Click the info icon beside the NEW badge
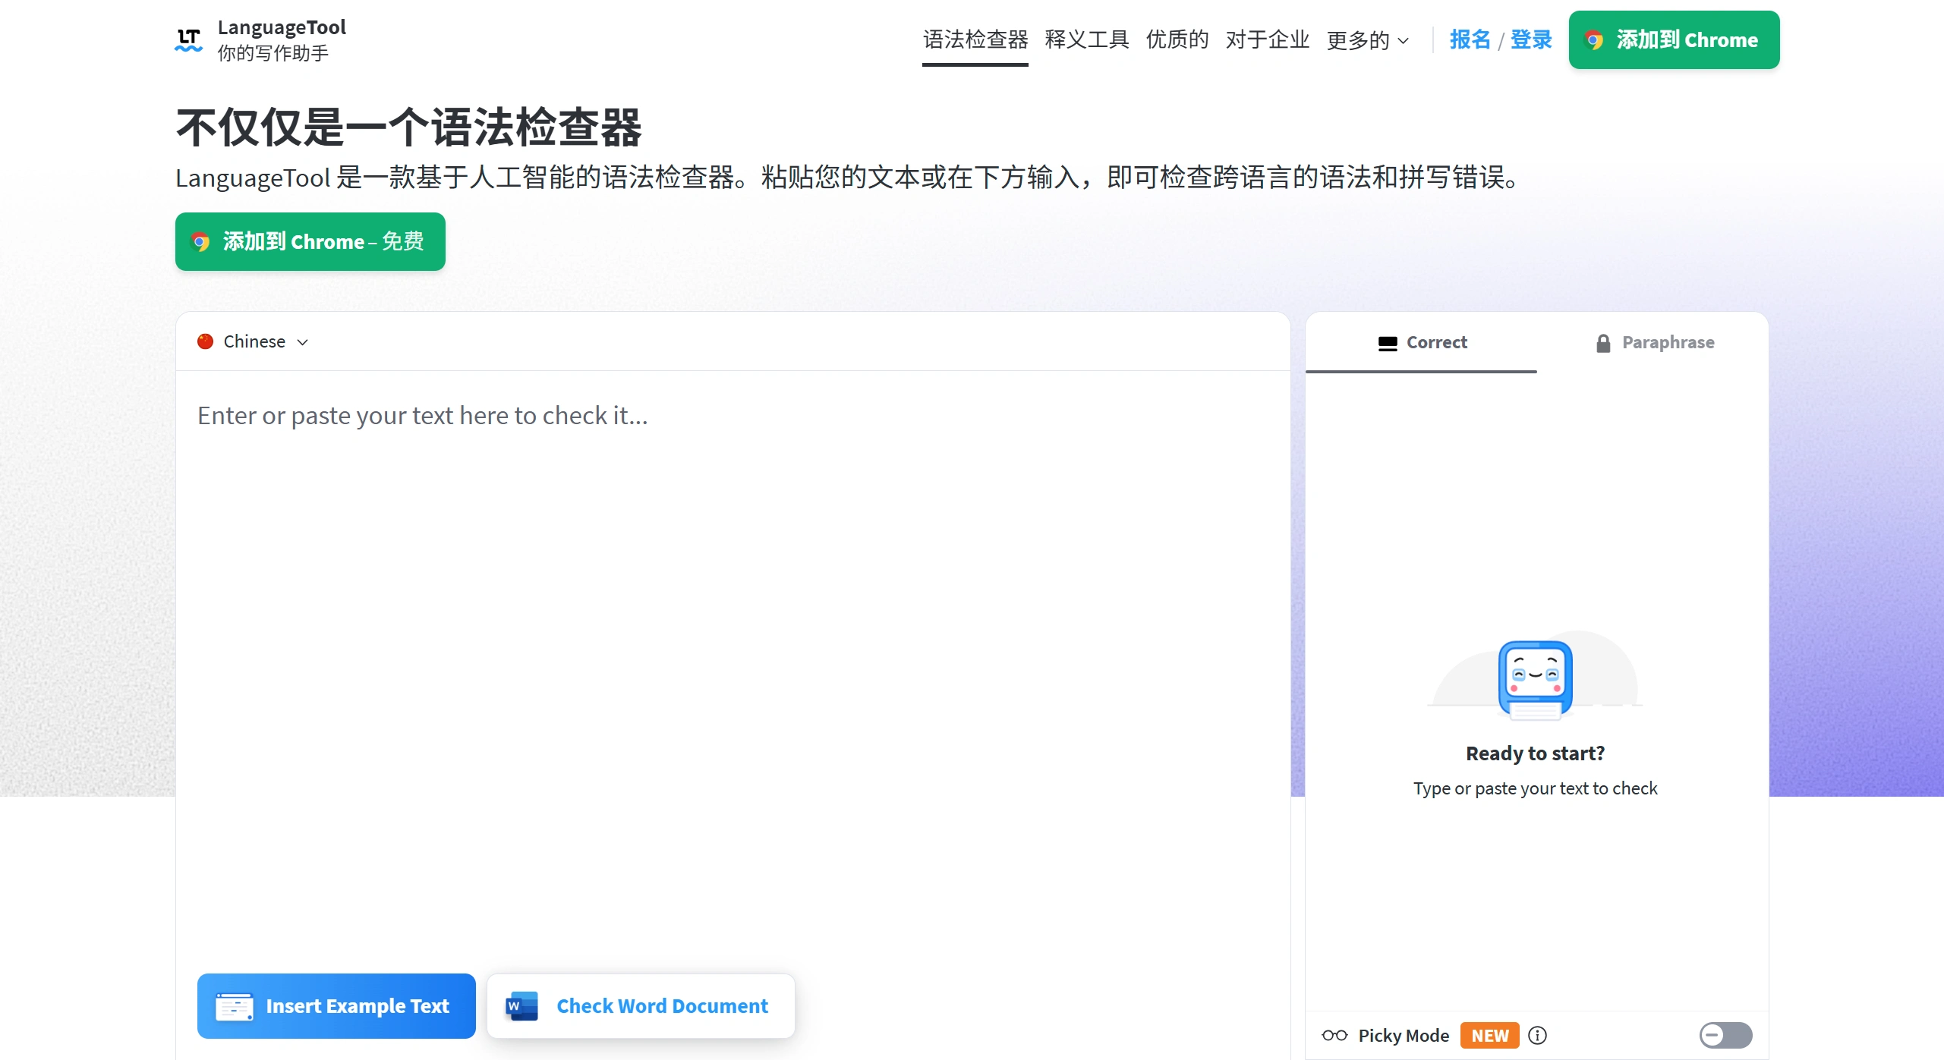The height and width of the screenshot is (1060, 1944). [1538, 1035]
